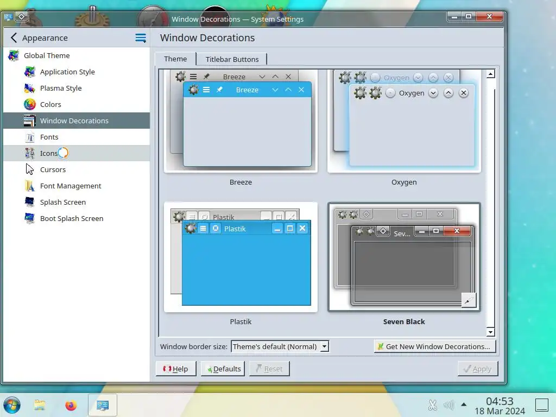The height and width of the screenshot is (417, 556).
Task: Click the Plastik label under thumbnail
Action: click(x=241, y=321)
